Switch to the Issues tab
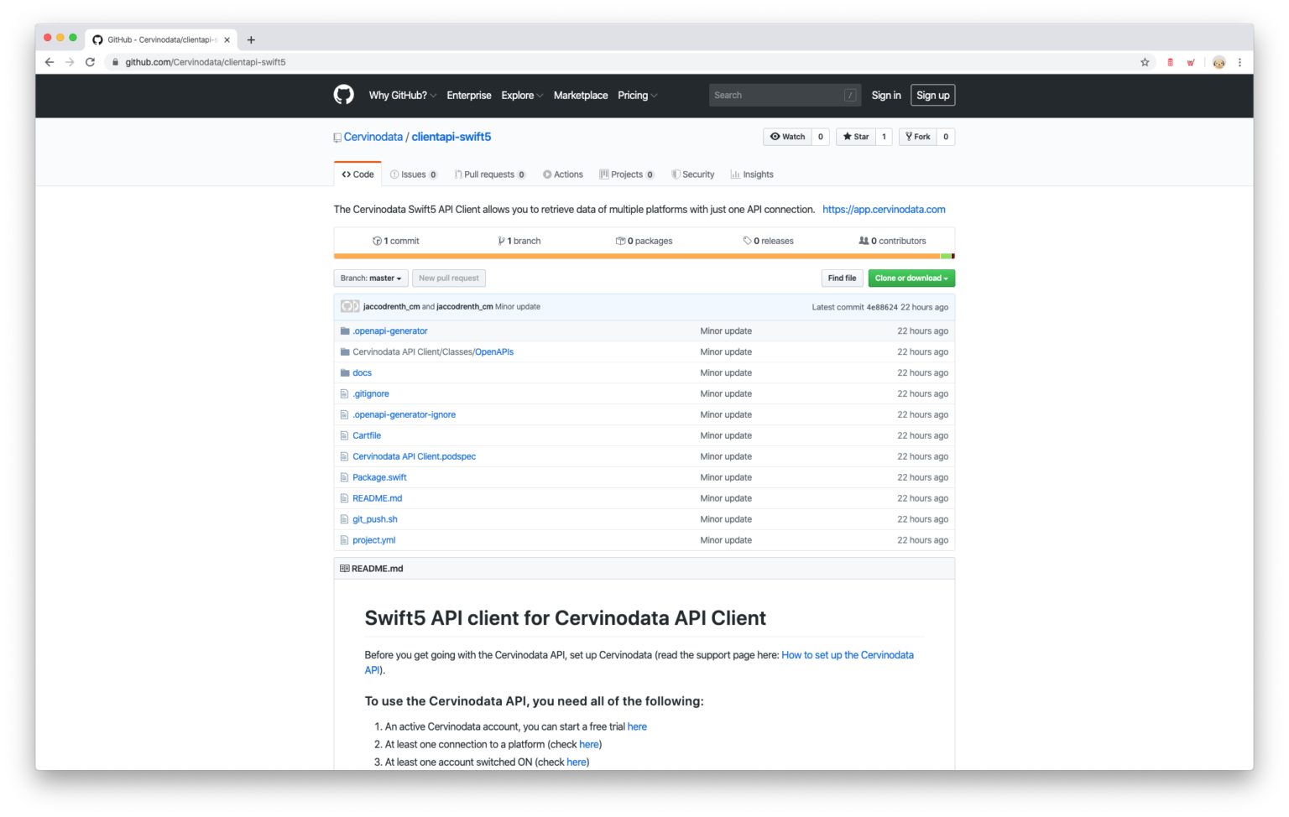This screenshot has width=1289, height=817. coord(415,174)
